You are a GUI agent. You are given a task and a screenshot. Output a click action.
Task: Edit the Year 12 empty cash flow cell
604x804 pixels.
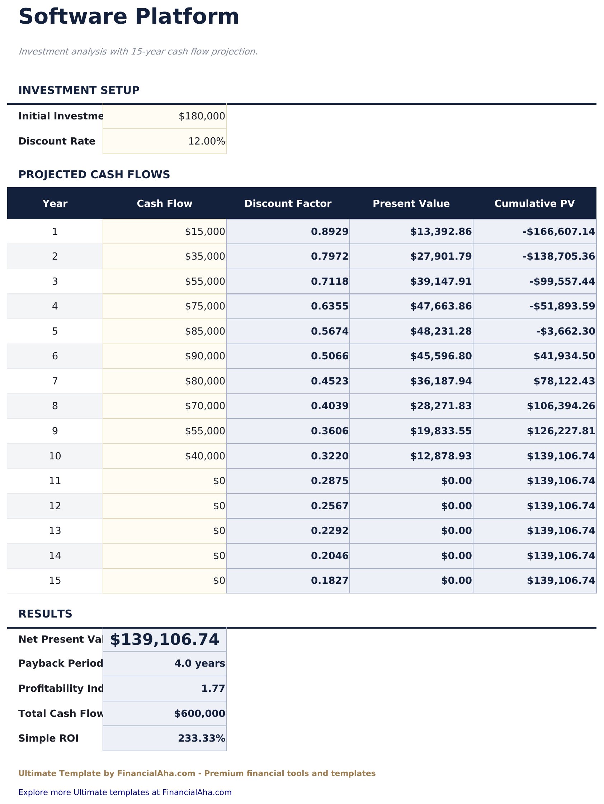164,506
